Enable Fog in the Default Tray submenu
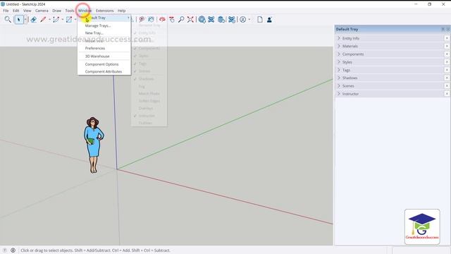This screenshot has height=254, width=451. pyautogui.click(x=149, y=86)
